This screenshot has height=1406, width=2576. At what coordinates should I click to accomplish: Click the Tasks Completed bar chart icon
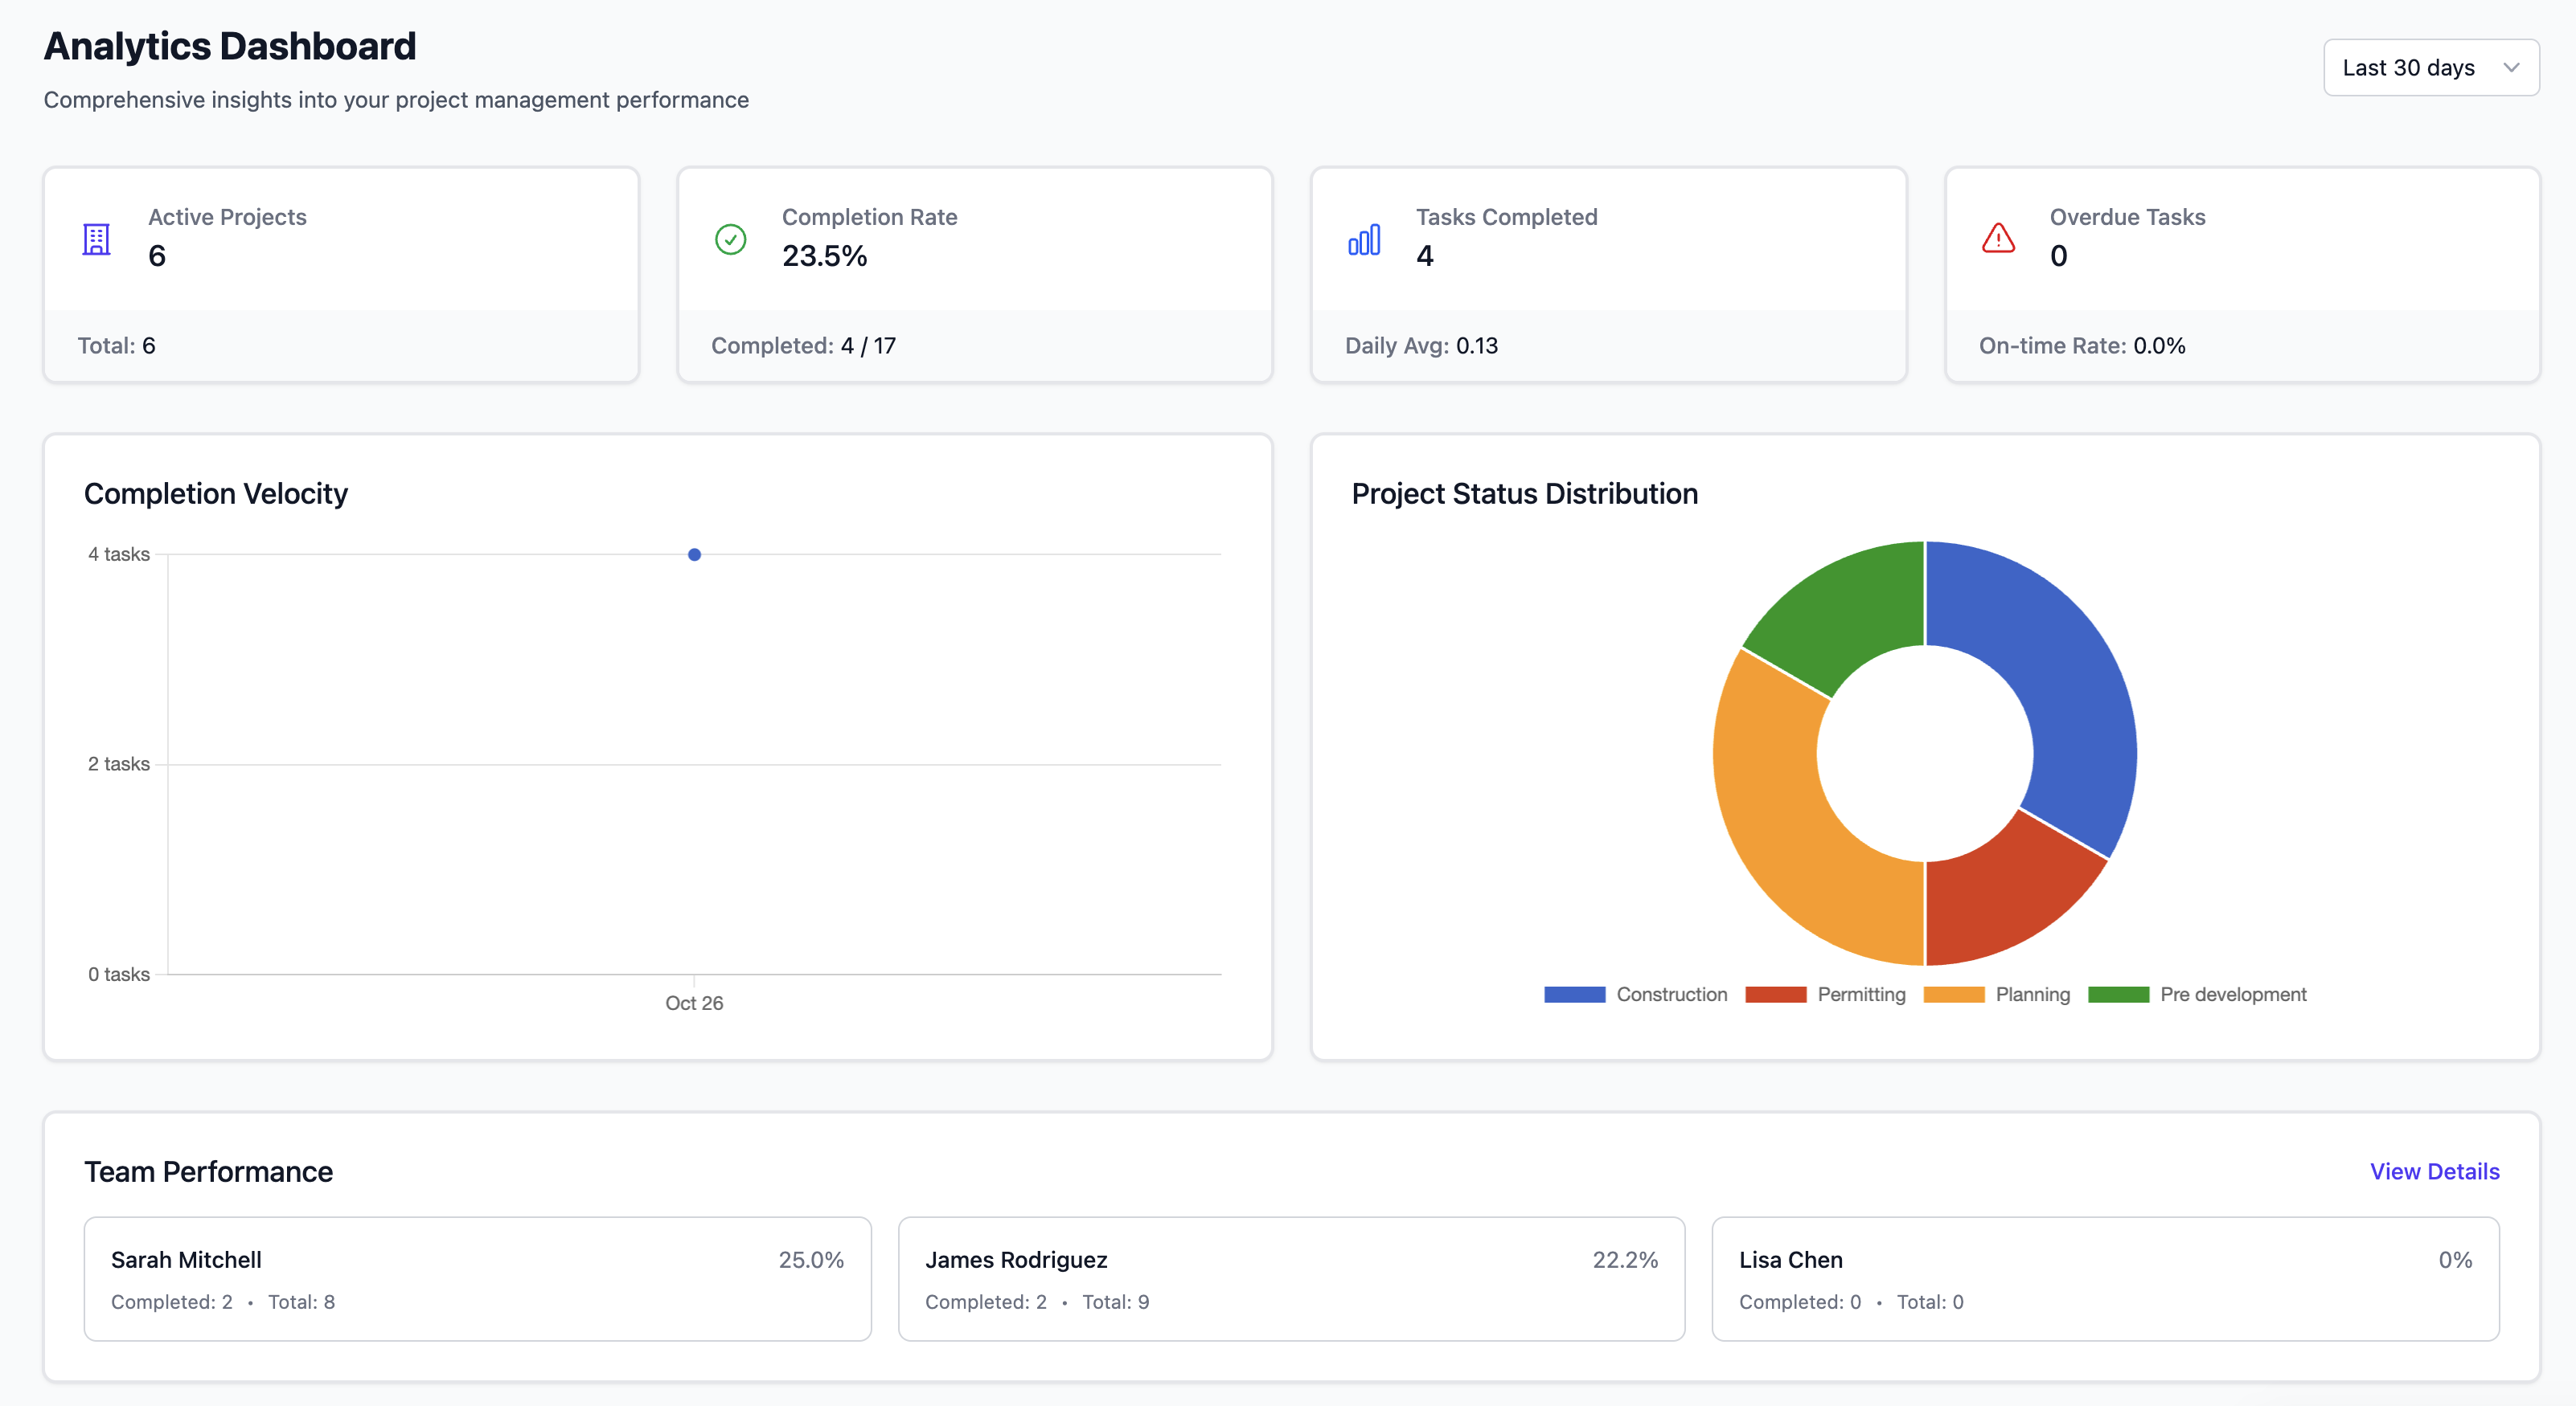tap(1364, 239)
